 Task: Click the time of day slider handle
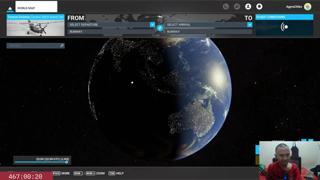tap(66, 162)
